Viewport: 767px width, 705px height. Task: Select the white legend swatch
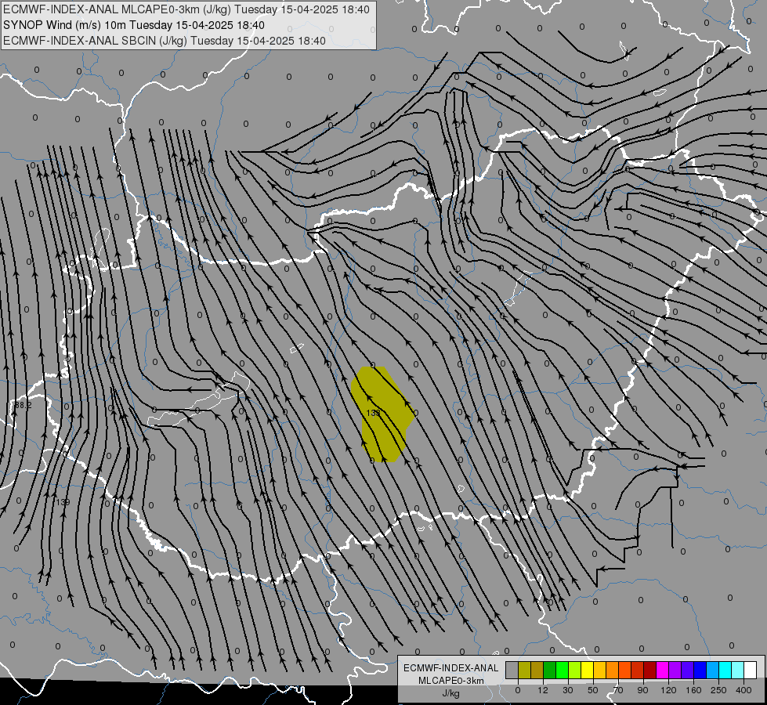point(751,670)
